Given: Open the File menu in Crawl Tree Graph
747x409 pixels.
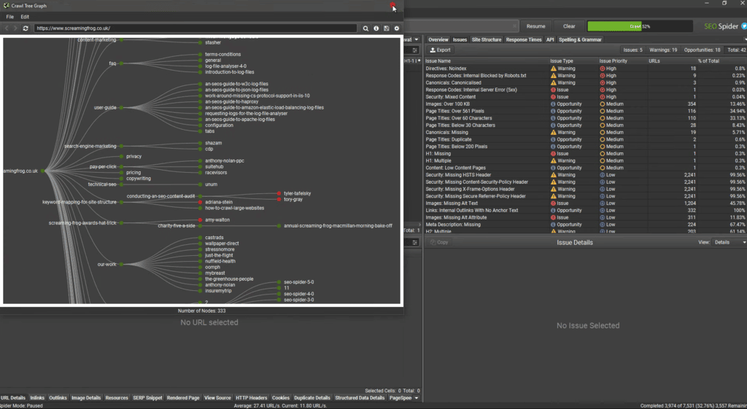Looking at the screenshot, I should [10, 17].
